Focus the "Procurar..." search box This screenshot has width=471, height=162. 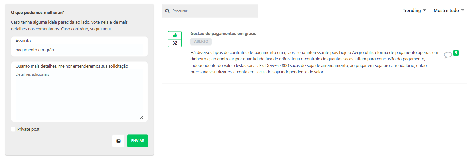[214, 11]
